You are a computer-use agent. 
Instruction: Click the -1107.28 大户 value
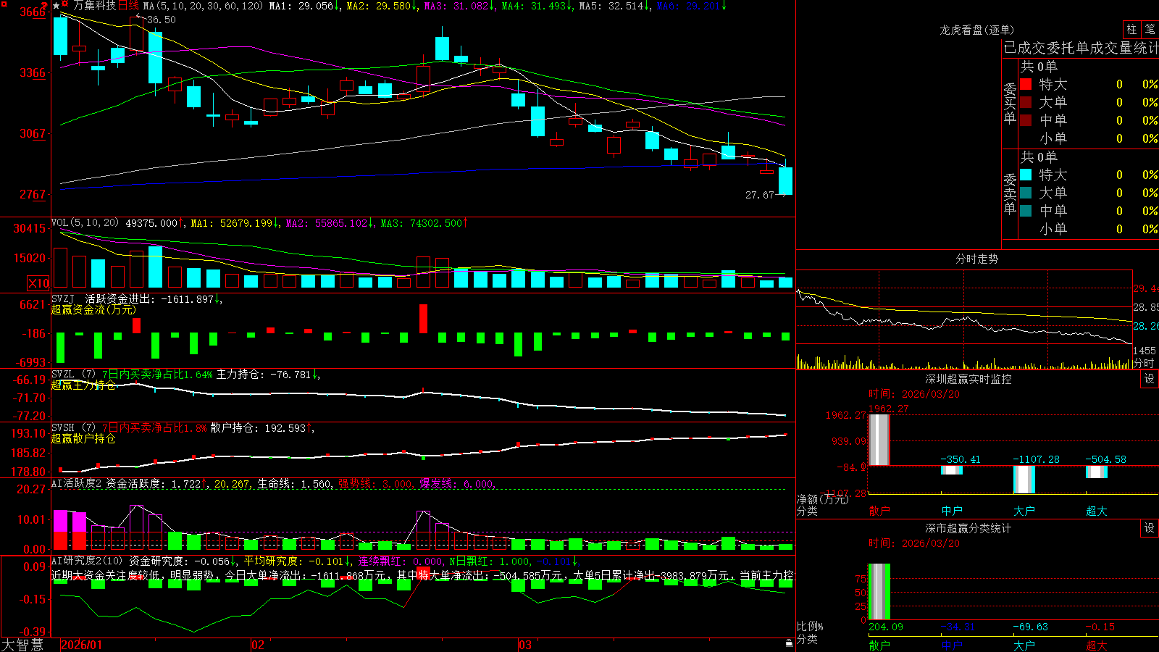point(1036,459)
